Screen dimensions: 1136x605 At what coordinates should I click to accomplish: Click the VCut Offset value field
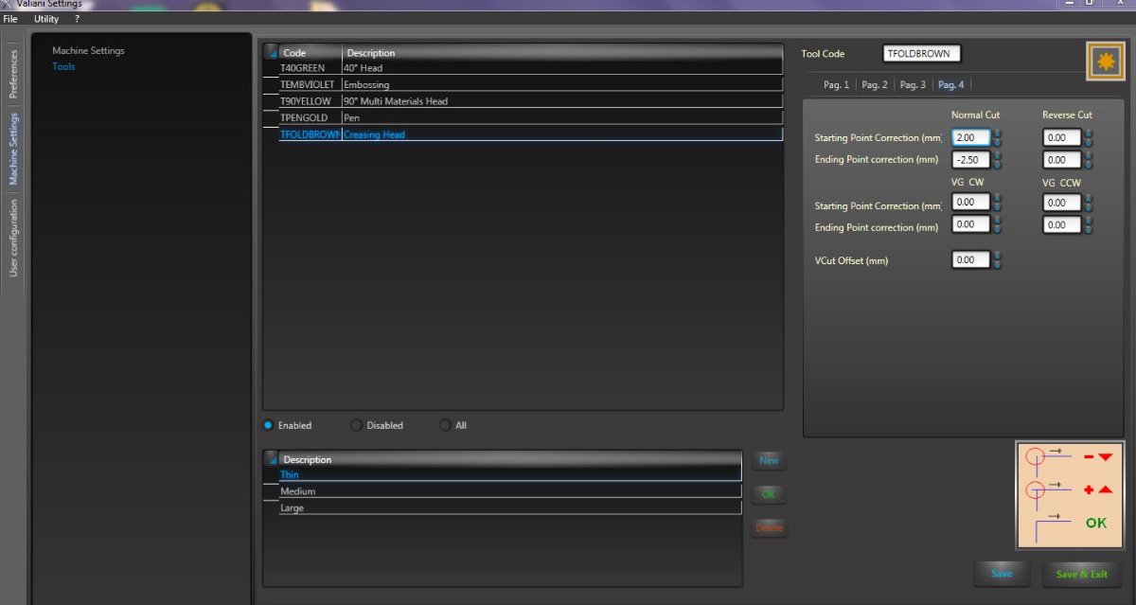pos(970,259)
